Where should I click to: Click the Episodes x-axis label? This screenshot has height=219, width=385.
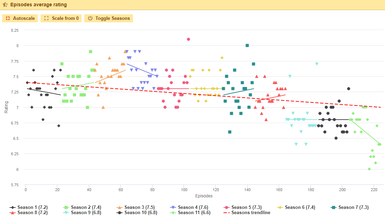(x=204, y=196)
